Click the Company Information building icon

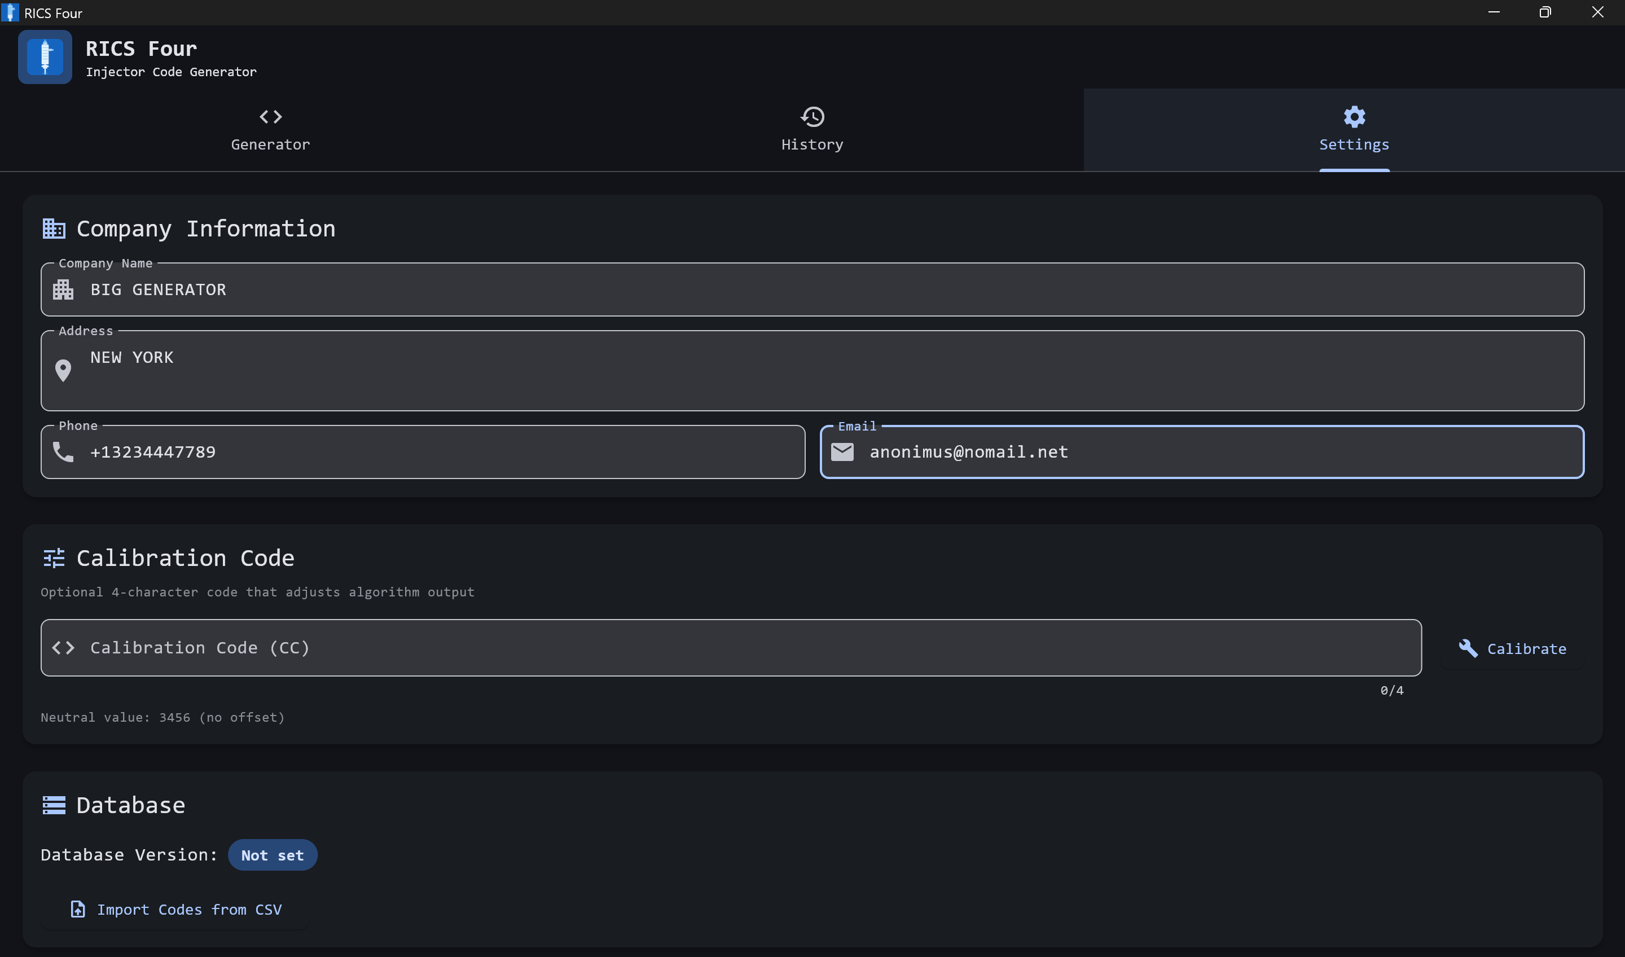pos(54,229)
